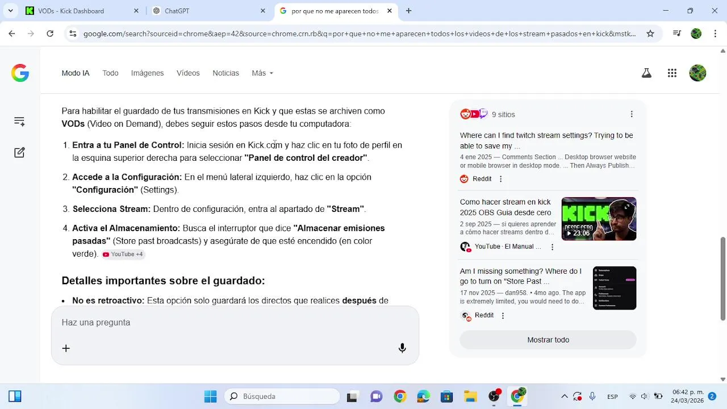Click the plus attach button in question box
The width and height of the screenshot is (727, 409).
point(66,348)
